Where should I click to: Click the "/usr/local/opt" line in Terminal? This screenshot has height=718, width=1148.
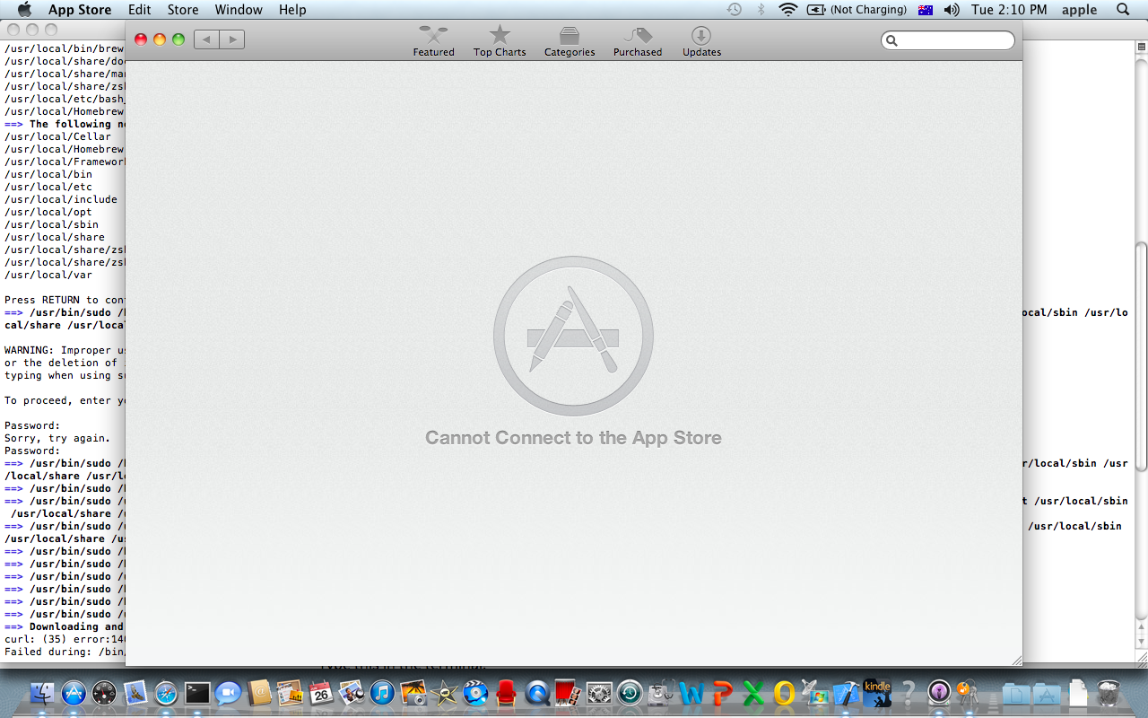[x=48, y=212]
